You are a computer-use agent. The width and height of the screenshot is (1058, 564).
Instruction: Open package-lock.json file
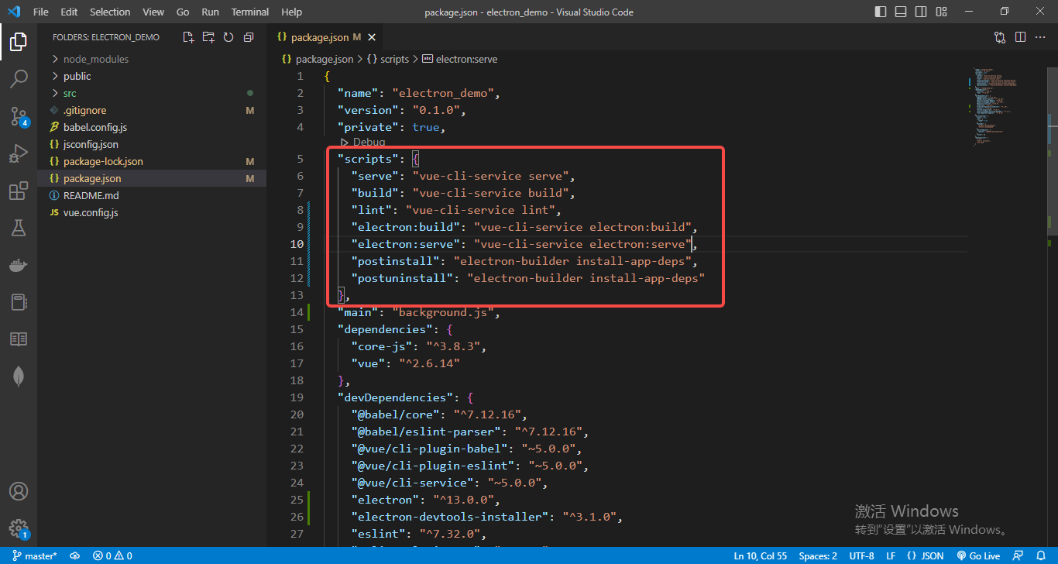coord(152,161)
